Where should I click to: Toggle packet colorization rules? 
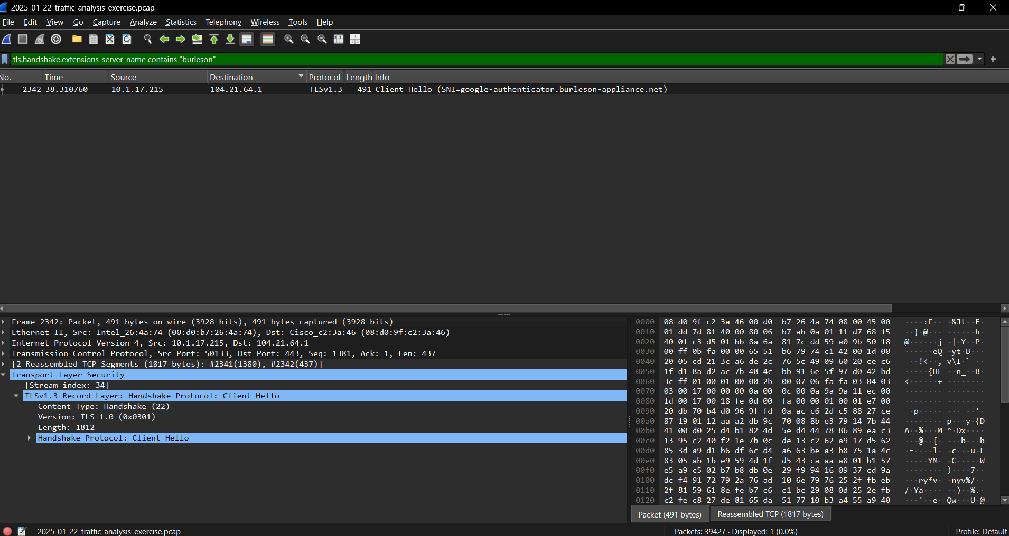268,39
